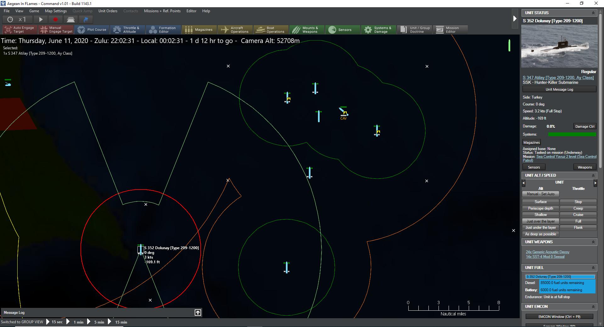
Task: Open the Mission Editor
Action: pos(450,29)
